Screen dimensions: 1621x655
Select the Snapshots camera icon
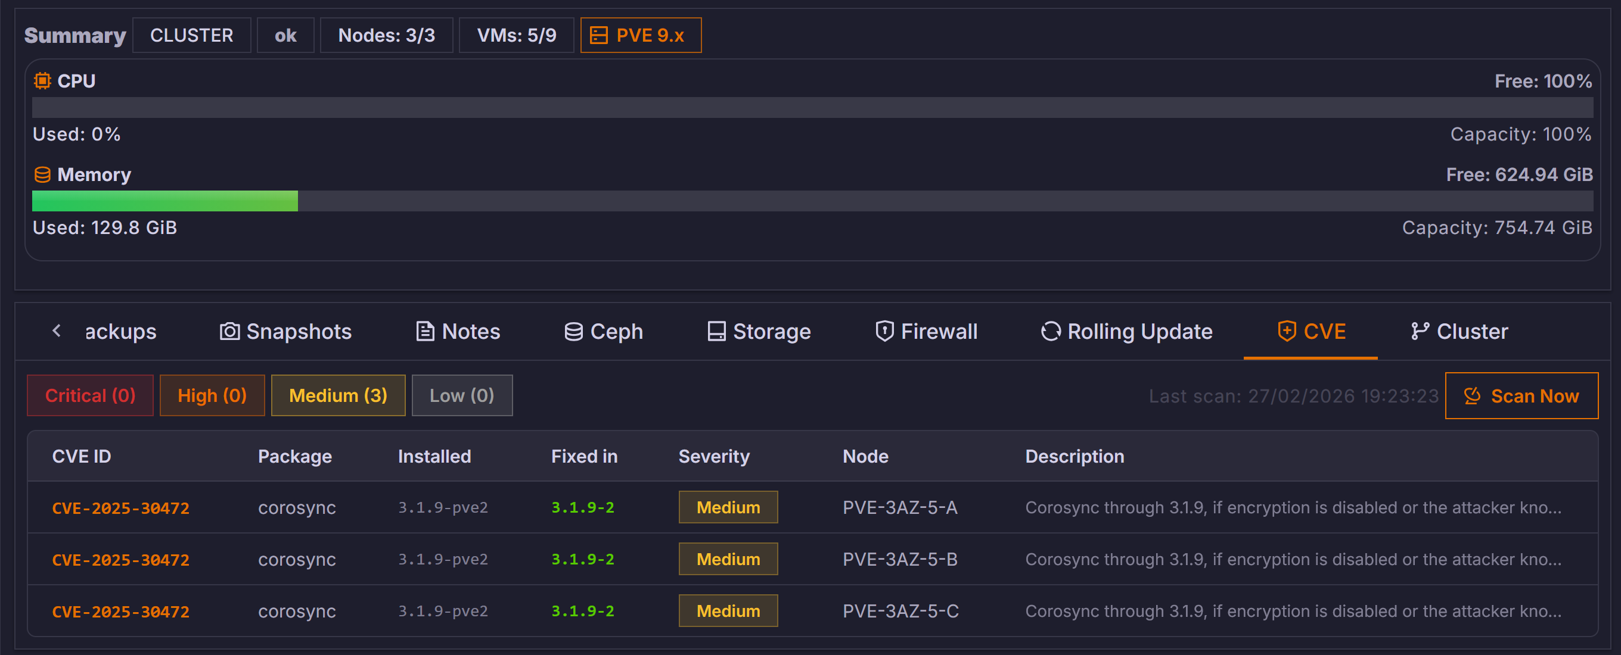tap(229, 331)
